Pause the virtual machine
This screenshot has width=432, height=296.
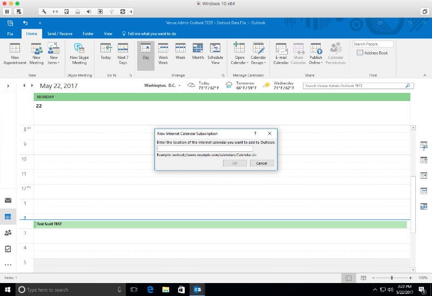[x=7, y=11]
